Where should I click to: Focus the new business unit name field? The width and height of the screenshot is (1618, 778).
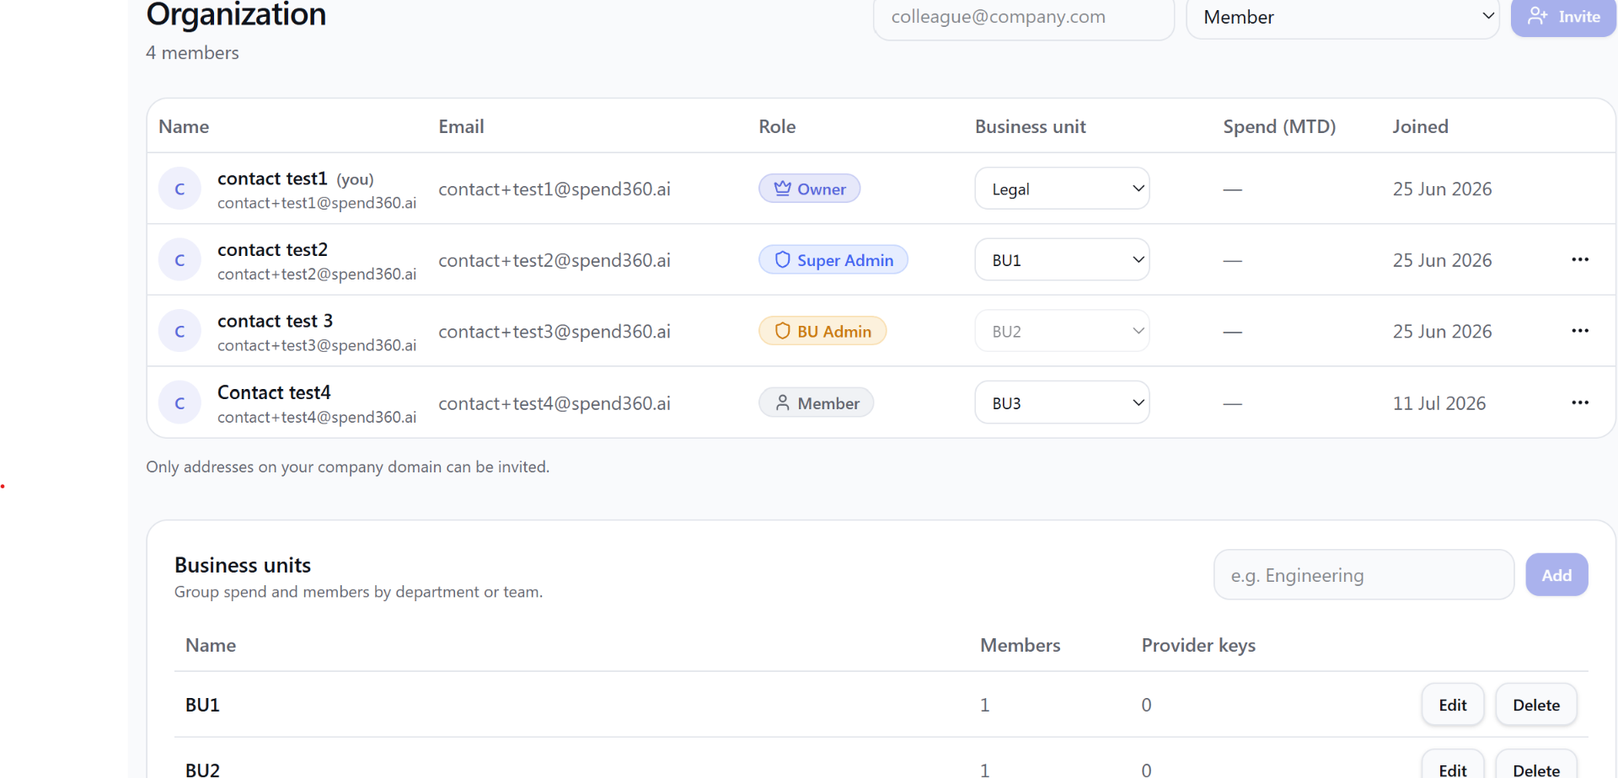(x=1364, y=575)
